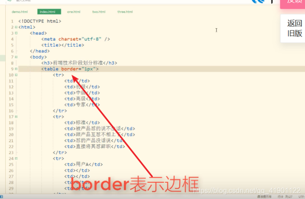The image size is (305, 199).
Task: Click the <td>直接将其怼辞职</td> line
Action: (94, 147)
